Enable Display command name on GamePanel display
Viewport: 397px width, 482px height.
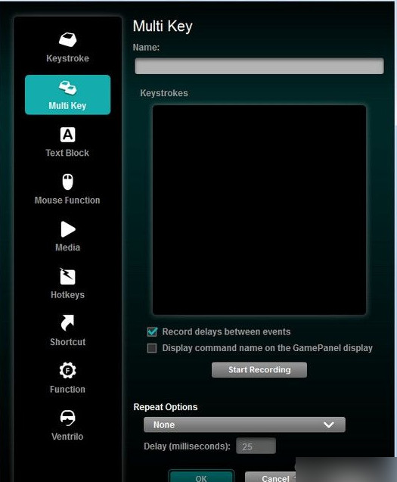coord(152,348)
